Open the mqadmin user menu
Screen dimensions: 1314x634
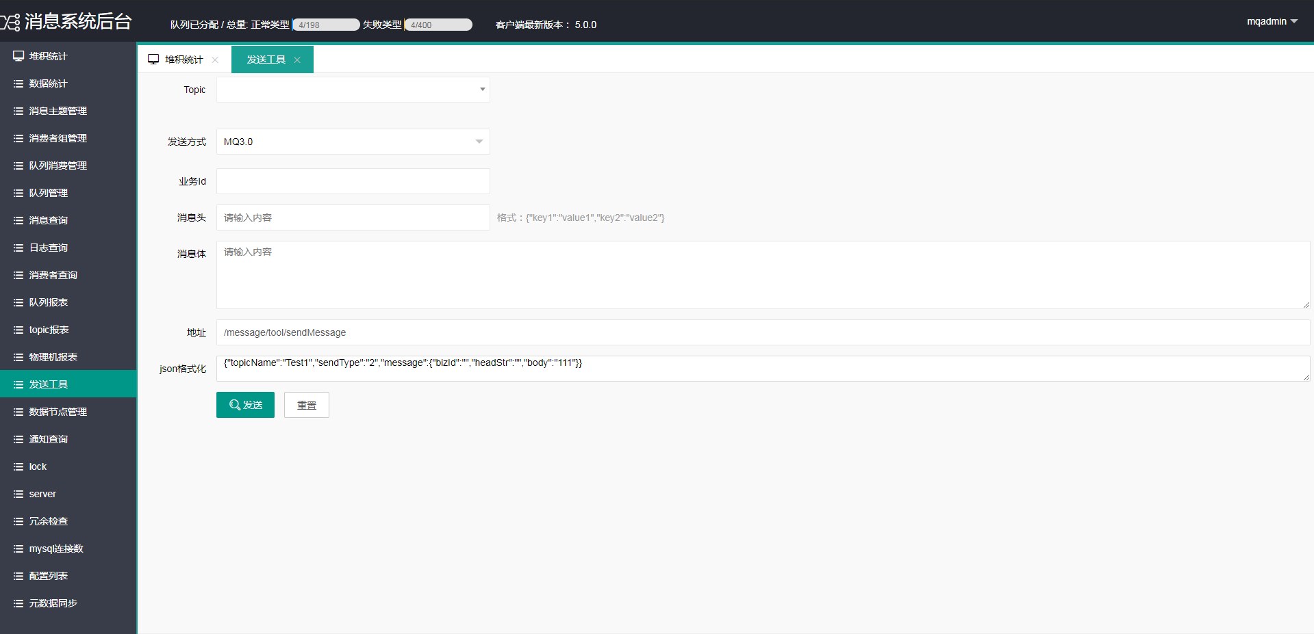pyautogui.click(x=1272, y=21)
